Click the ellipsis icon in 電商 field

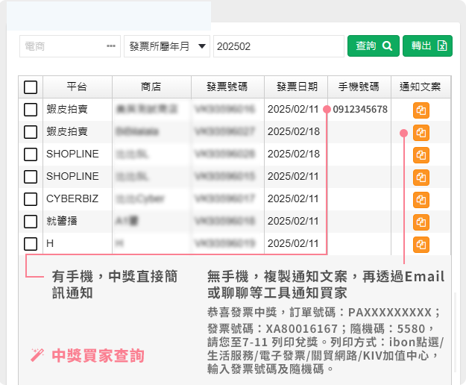point(111,46)
